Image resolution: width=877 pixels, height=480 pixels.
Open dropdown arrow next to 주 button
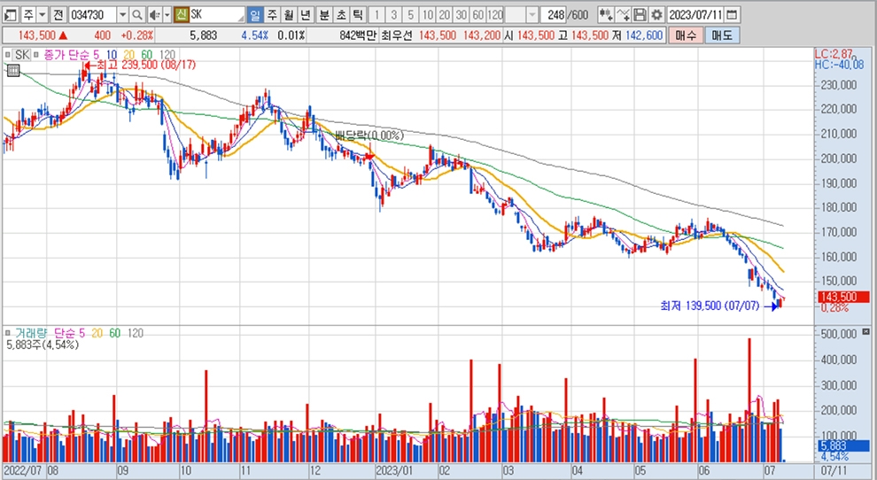[42, 15]
